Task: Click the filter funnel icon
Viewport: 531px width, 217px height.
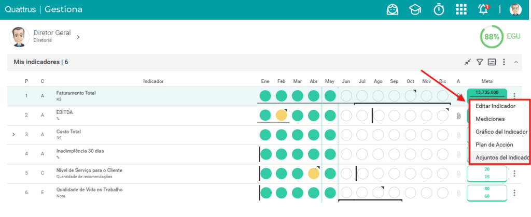Action: 480,62
